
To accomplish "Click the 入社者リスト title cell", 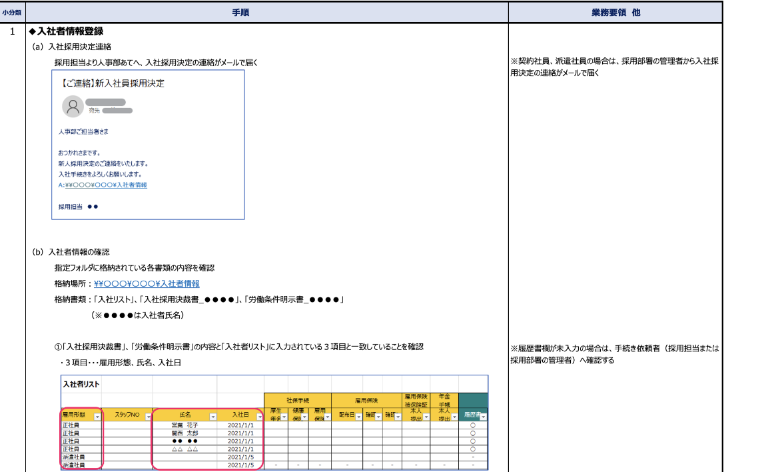I will [81, 384].
